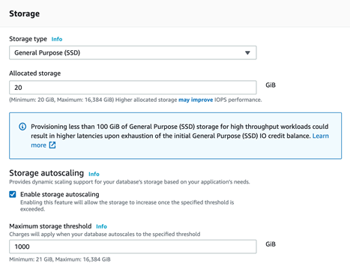Uncheck Enable storage autoscaling checkbox

pyautogui.click(x=13, y=194)
